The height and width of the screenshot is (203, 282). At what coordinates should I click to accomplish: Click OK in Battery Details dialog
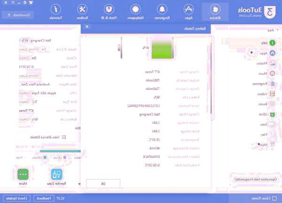click(103, 184)
